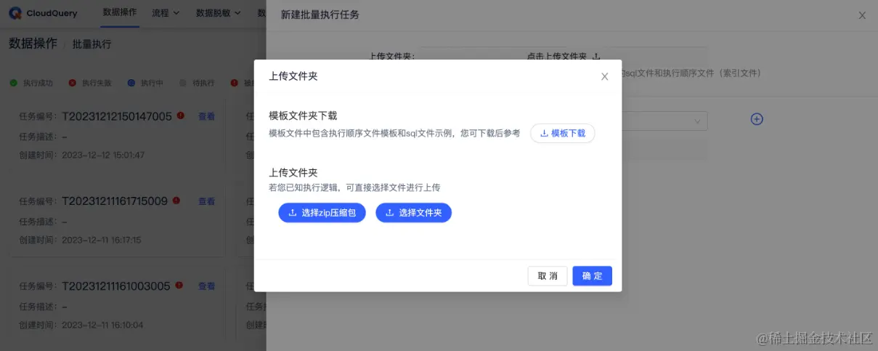Open the 数据操作 top navigation tab
The image size is (878, 351).
point(120,13)
